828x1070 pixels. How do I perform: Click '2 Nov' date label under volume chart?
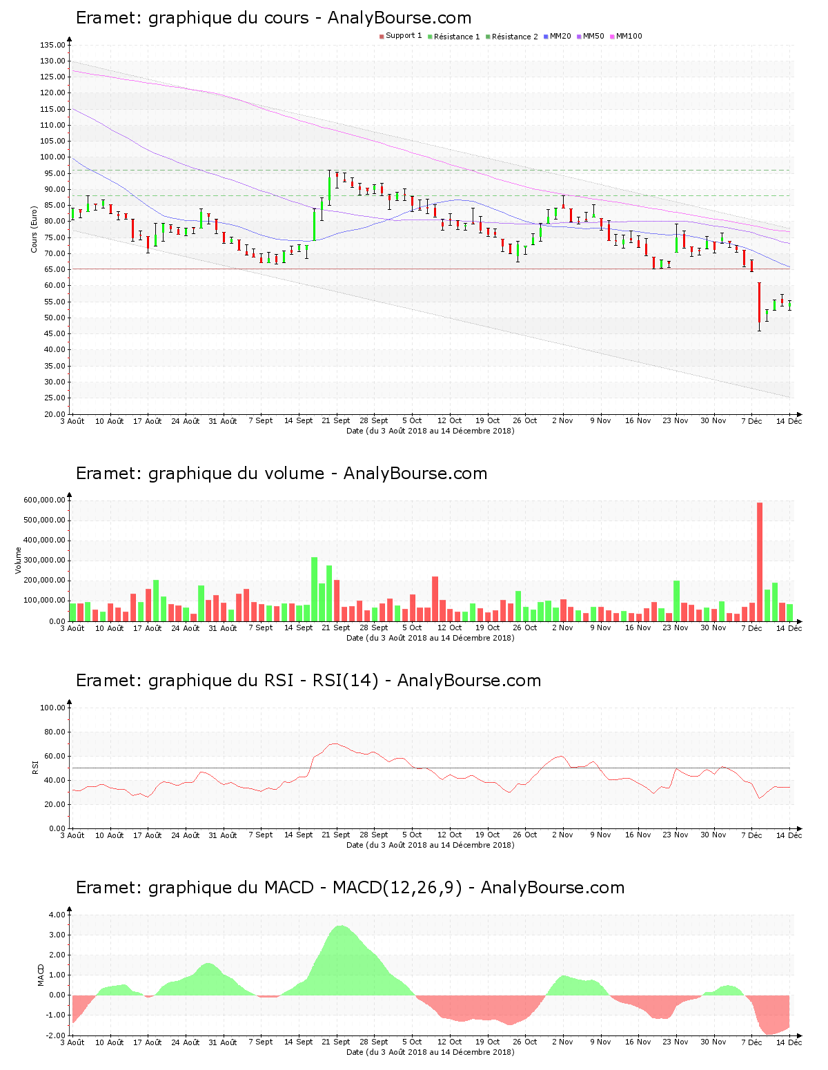(x=562, y=628)
